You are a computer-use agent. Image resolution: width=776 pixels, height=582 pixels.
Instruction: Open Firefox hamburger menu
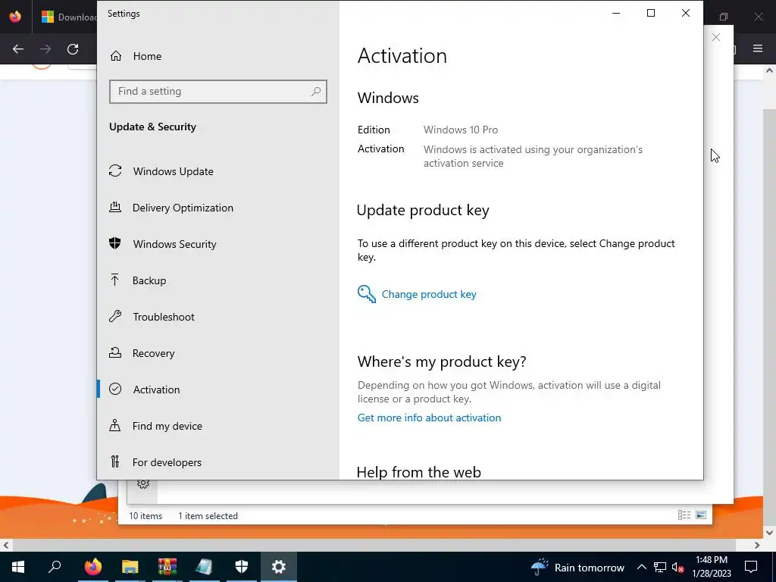(758, 48)
